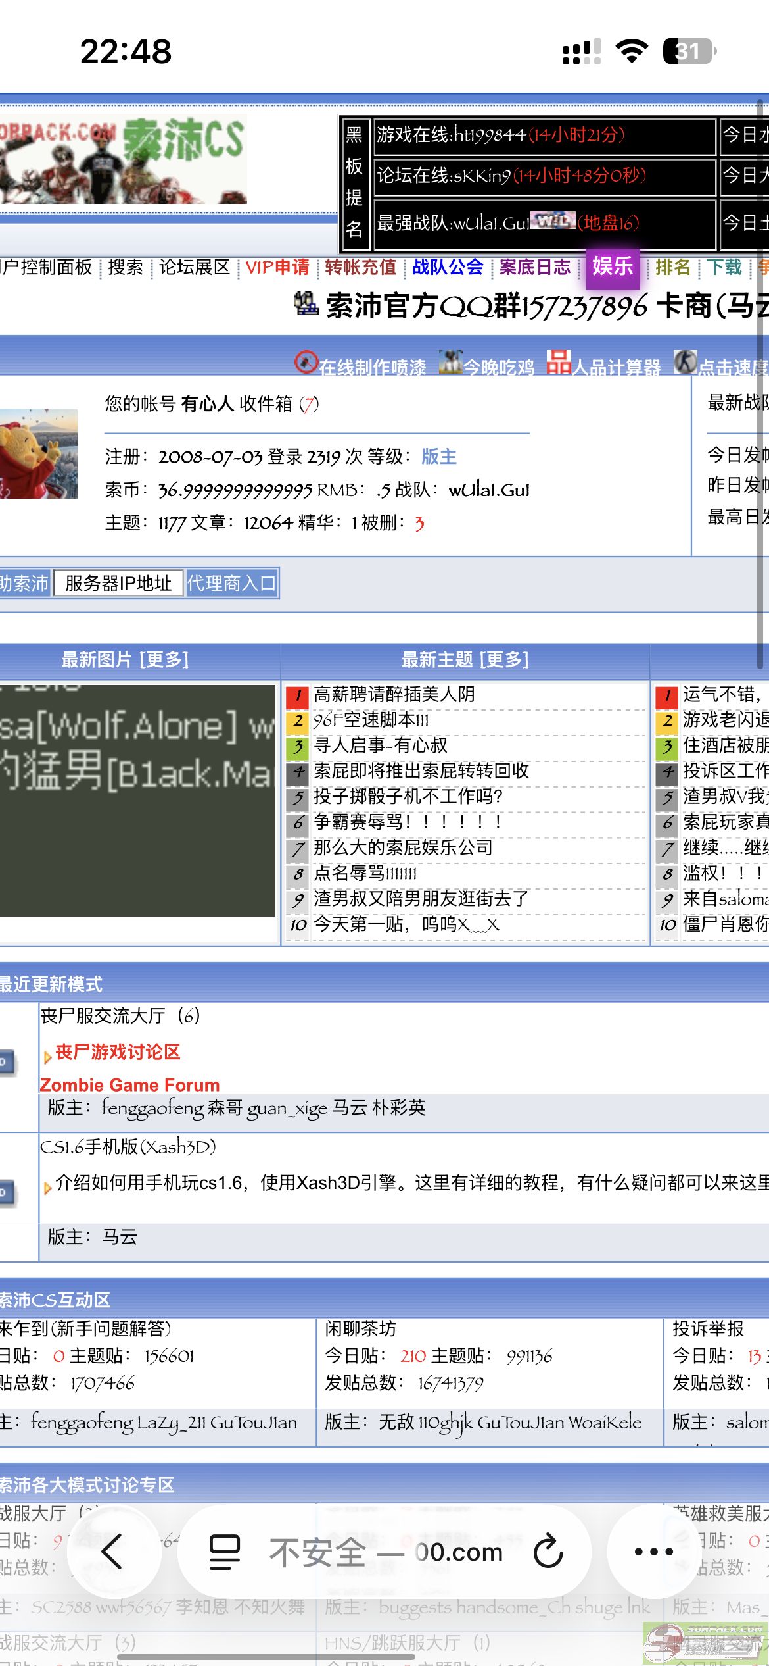Open the VIP申请 menu item
Viewport: 769px width, 1666px height.
[x=277, y=267]
